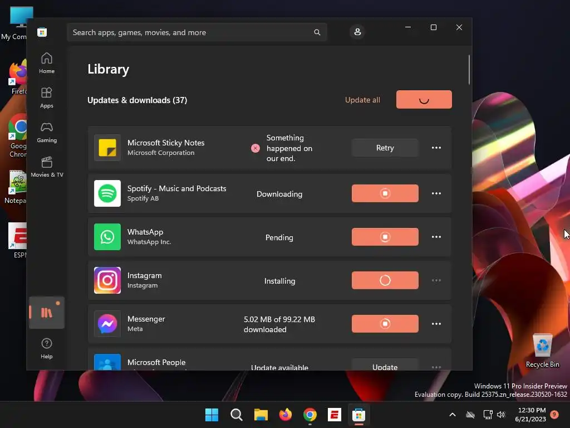Open the WhatsApp title text
570x428 pixels.
coord(145,232)
